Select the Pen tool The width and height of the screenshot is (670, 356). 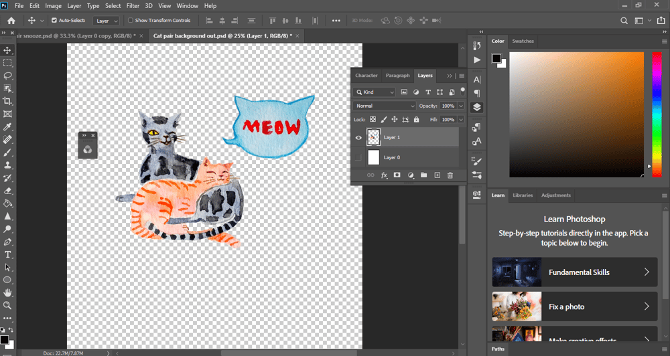[x=7, y=242]
